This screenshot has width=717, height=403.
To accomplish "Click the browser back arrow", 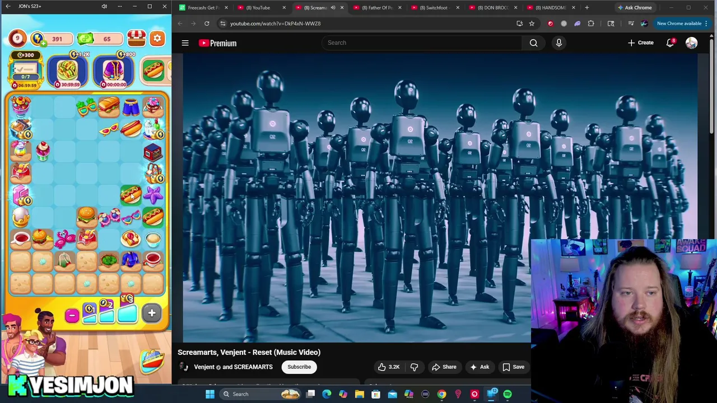I will coord(180,24).
